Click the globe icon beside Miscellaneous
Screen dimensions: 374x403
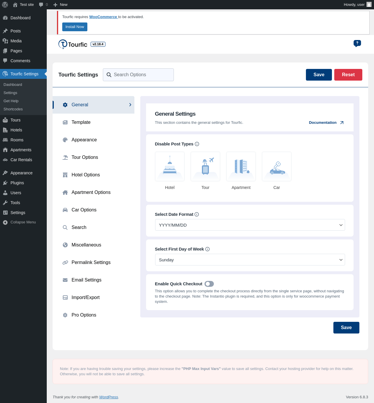(65, 245)
